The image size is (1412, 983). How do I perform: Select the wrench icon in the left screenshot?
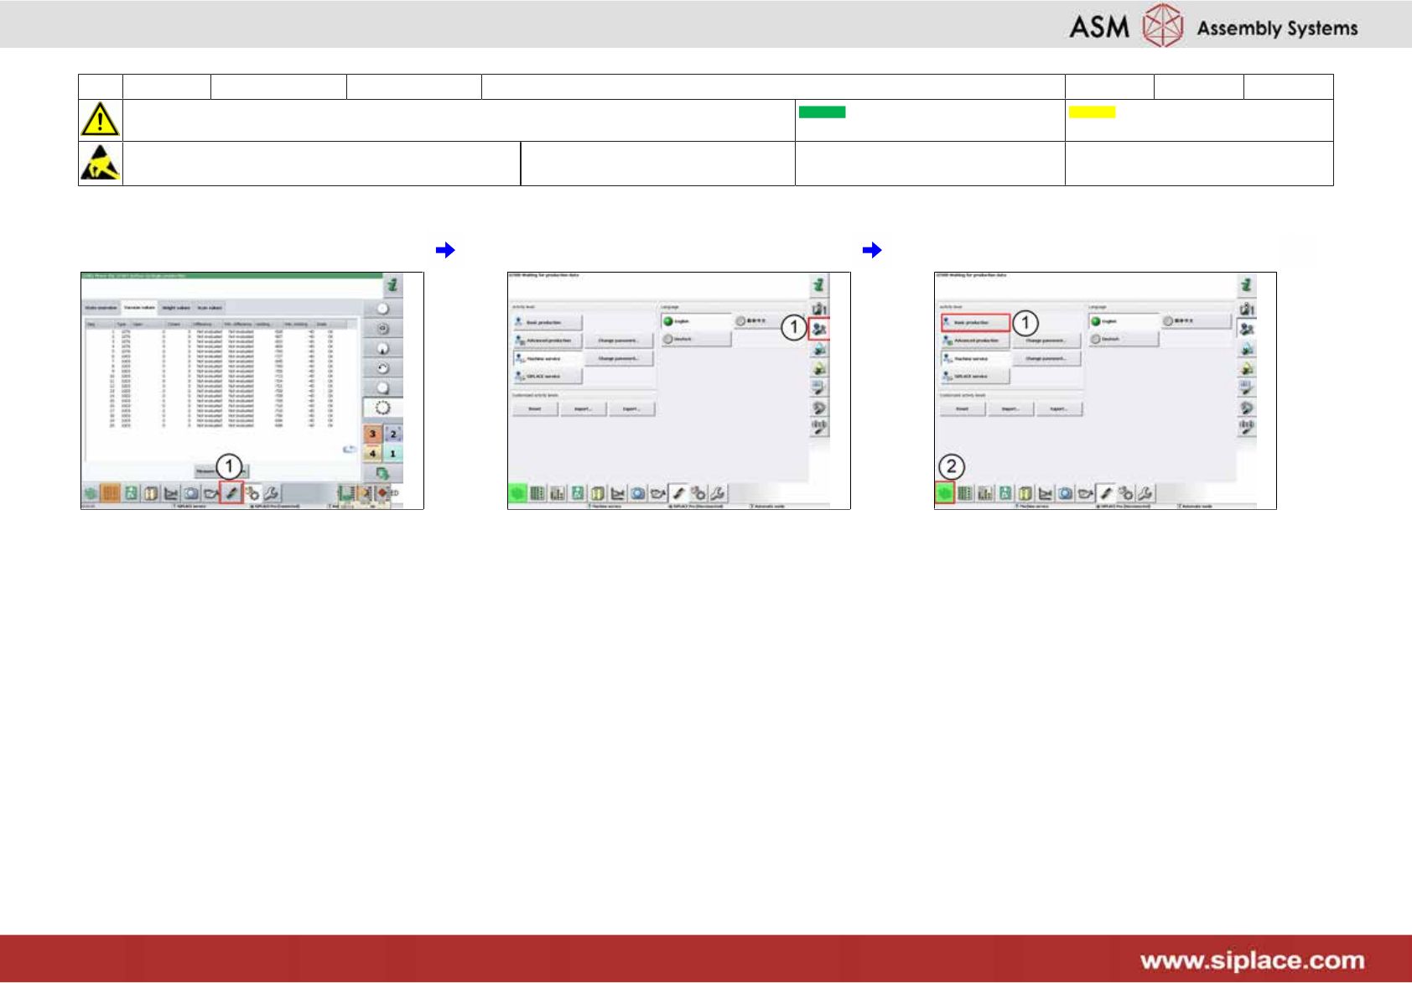(x=272, y=493)
